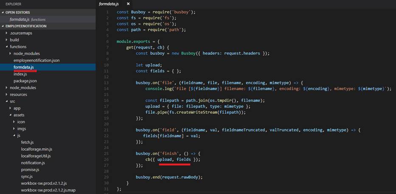The image size is (396, 194).
Task: Click 'console.log' on line 14
Action: tap(158, 89)
